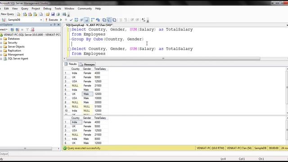This screenshot has width=288, height=162.
Task: Click 'India' cell in second grid row 1
Action: pos(76,122)
